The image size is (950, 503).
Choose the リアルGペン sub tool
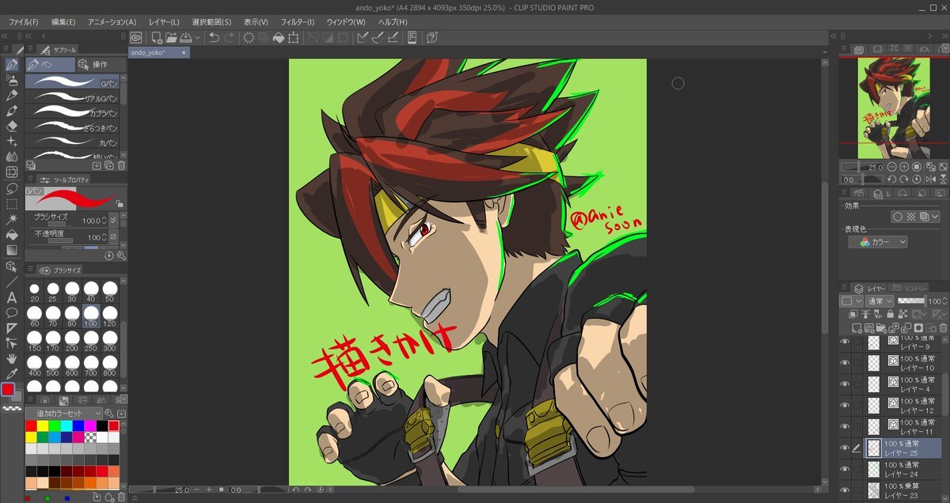click(73, 97)
